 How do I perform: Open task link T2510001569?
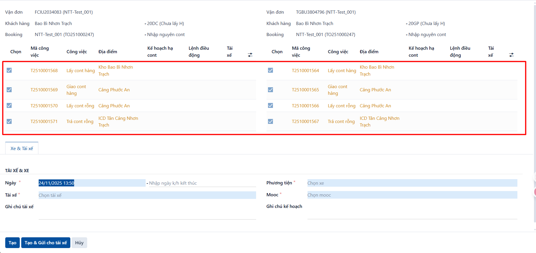pos(44,90)
